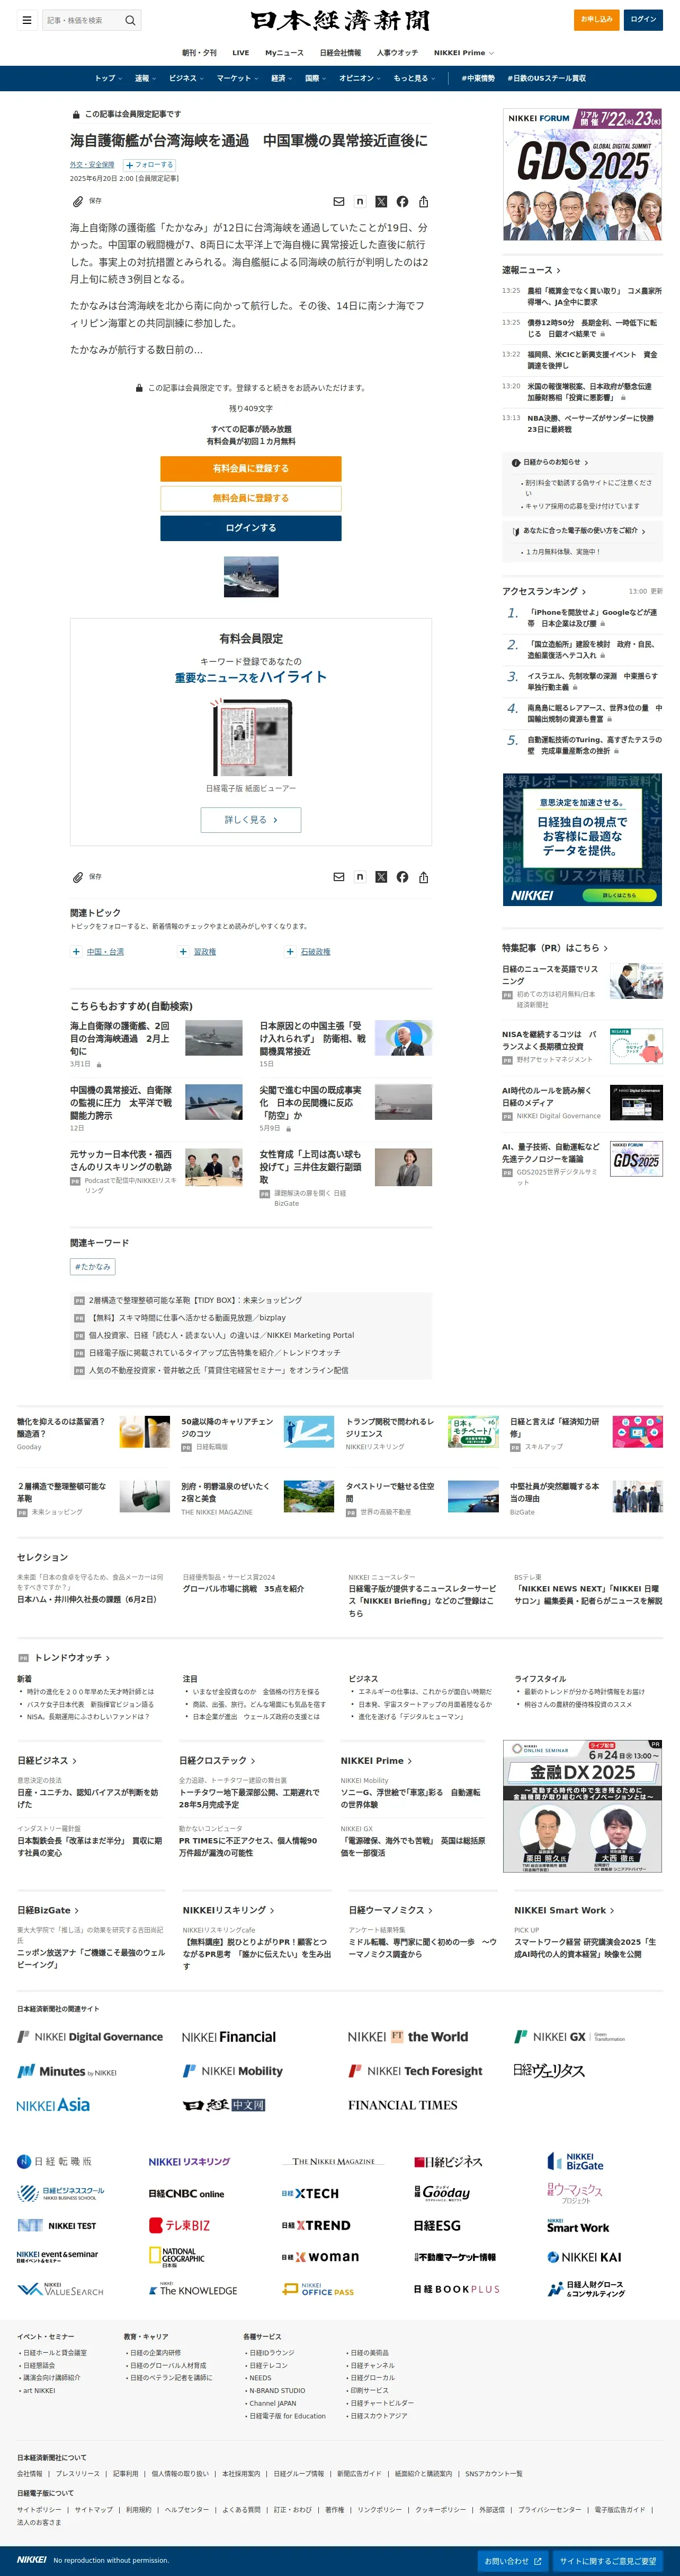Open the アクセスランキング heading link
The width and height of the screenshot is (680, 2576).
[544, 591]
